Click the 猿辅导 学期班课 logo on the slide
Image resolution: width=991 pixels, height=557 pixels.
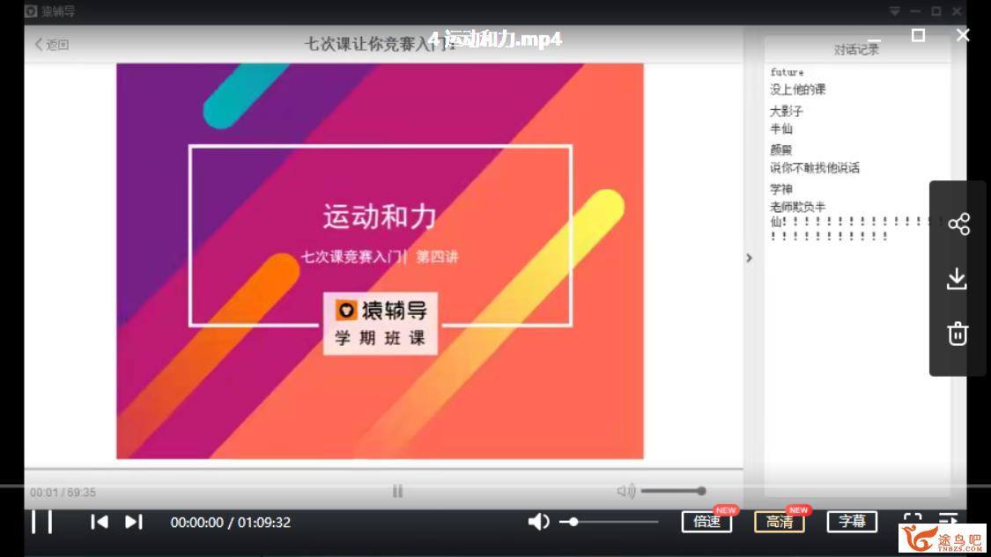pyautogui.click(x=381, y=323)
